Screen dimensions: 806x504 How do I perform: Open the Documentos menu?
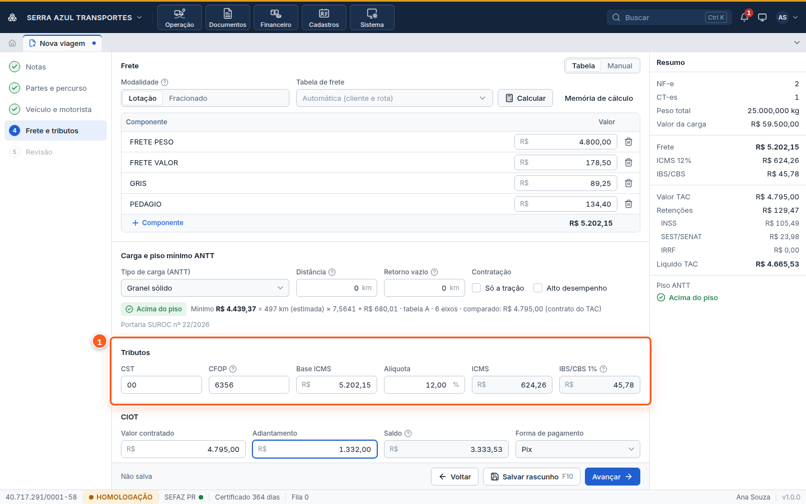click(x=228, y=17)
